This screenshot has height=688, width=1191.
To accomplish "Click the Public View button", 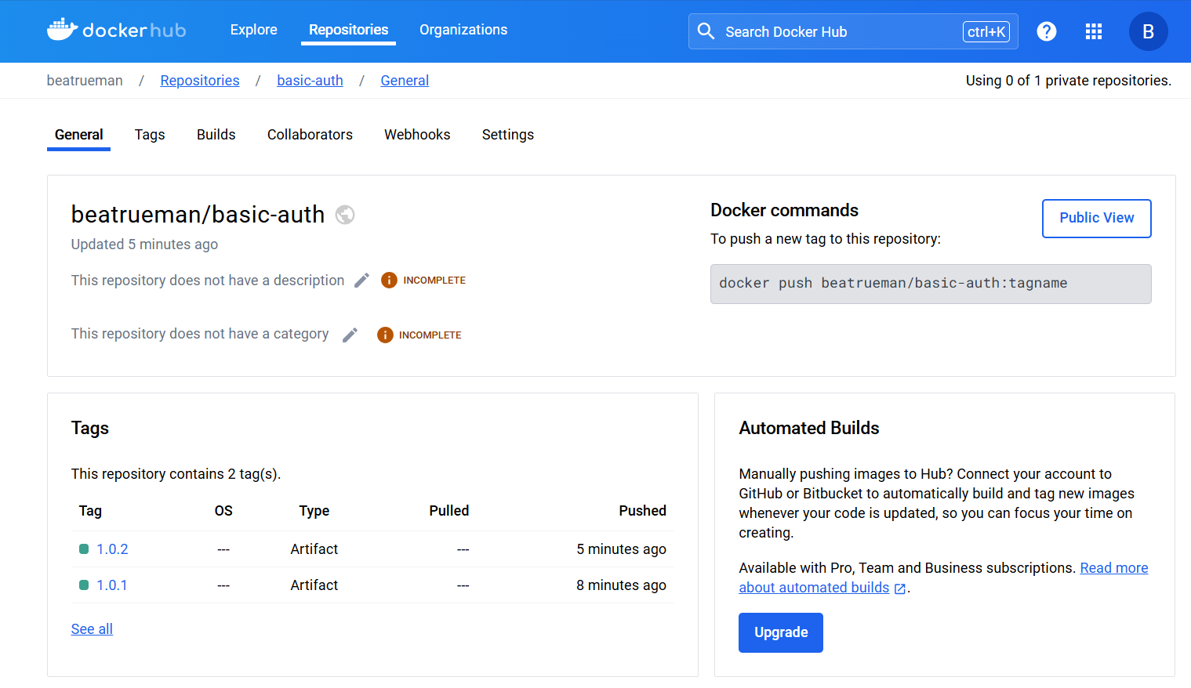I will [x=1096, y=218].
